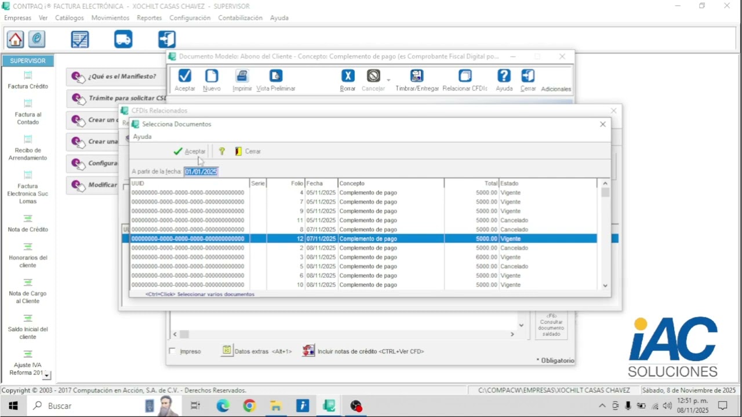Open the Movimientos menu
Screen dimensions: 742x417
(110, 18)
